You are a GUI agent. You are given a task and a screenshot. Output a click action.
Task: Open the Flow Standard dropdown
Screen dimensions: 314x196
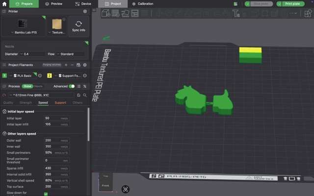70,54
